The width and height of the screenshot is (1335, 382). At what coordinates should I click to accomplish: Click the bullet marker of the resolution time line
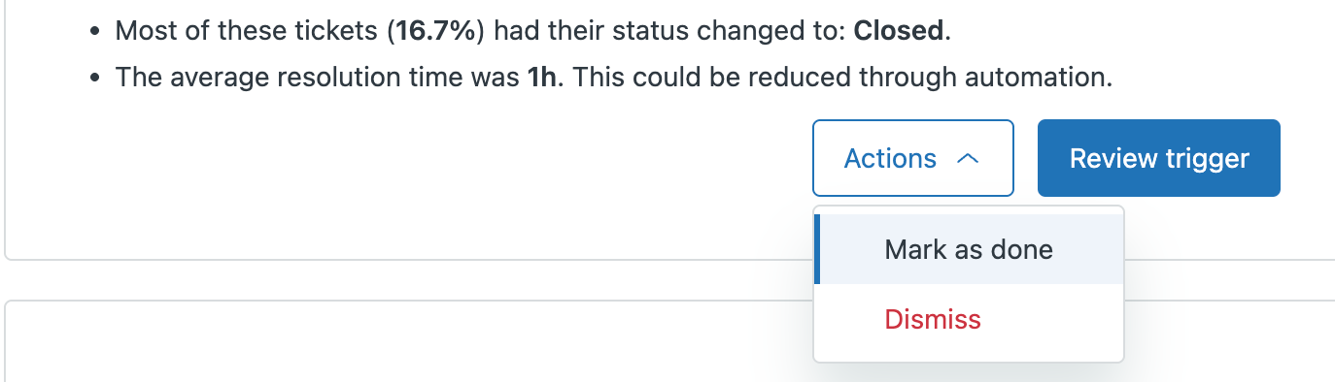(93, 79)
